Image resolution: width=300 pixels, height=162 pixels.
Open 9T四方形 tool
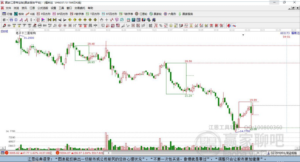point(110,14)
